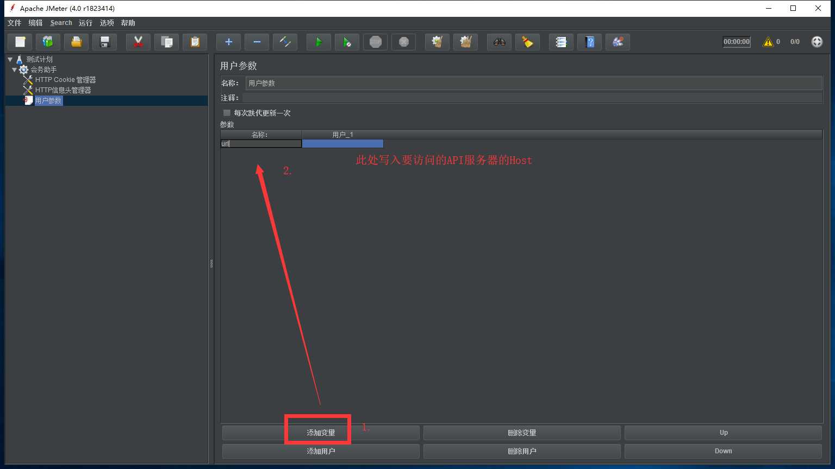This screenshot has width=835, height=469.
Task: Click the Reset Search broom icon
Action: [x=527, y=42]
